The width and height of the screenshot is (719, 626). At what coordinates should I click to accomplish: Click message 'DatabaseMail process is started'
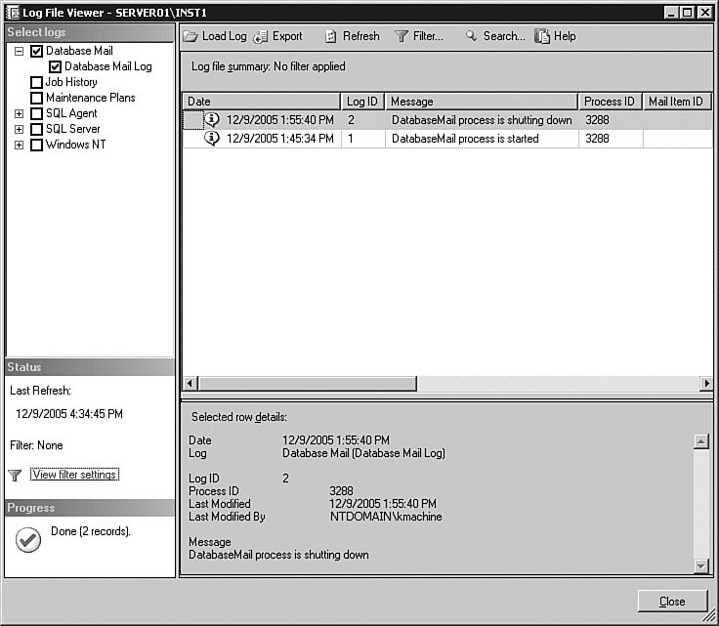pos(465,139)
